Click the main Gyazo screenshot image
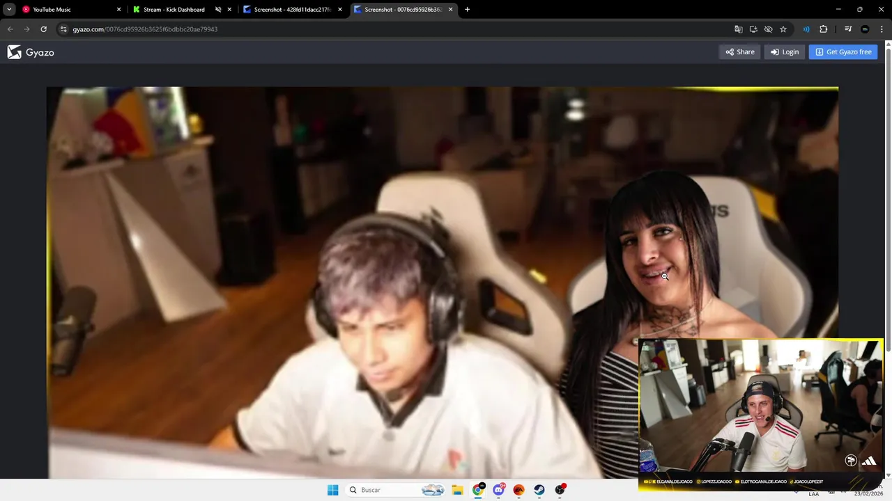 443,283
